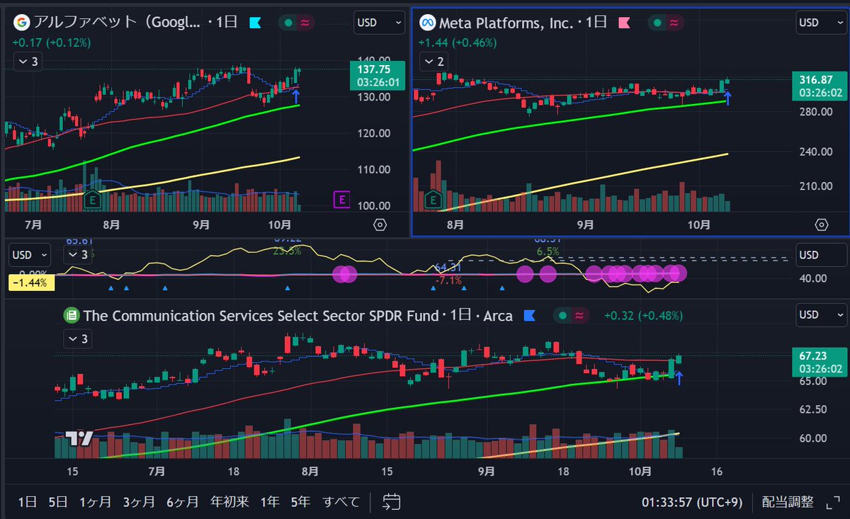The height and width of the screenshot is (519, 850).
Task: Select the 6ヶ月 time range
Action: pos(183,502)
